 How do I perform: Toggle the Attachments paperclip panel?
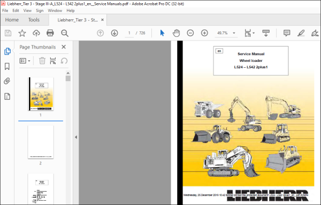coord(7,81)
